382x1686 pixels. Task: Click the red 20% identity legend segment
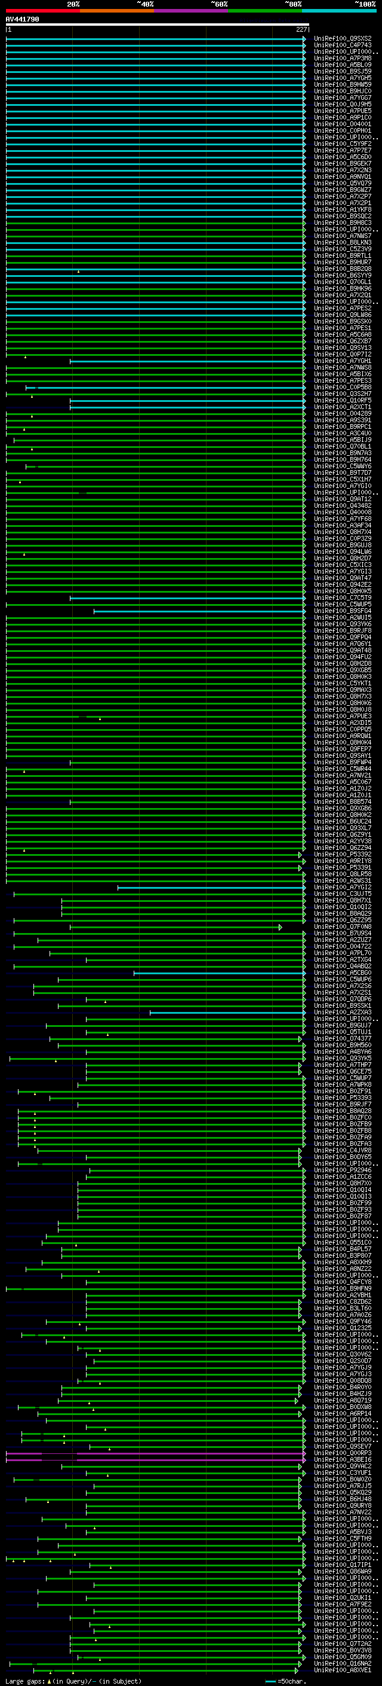click(42, 11)
